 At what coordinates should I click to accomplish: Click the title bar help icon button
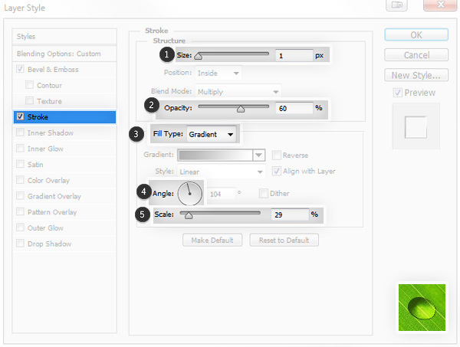pyautogui.click(x=397, y=5)
